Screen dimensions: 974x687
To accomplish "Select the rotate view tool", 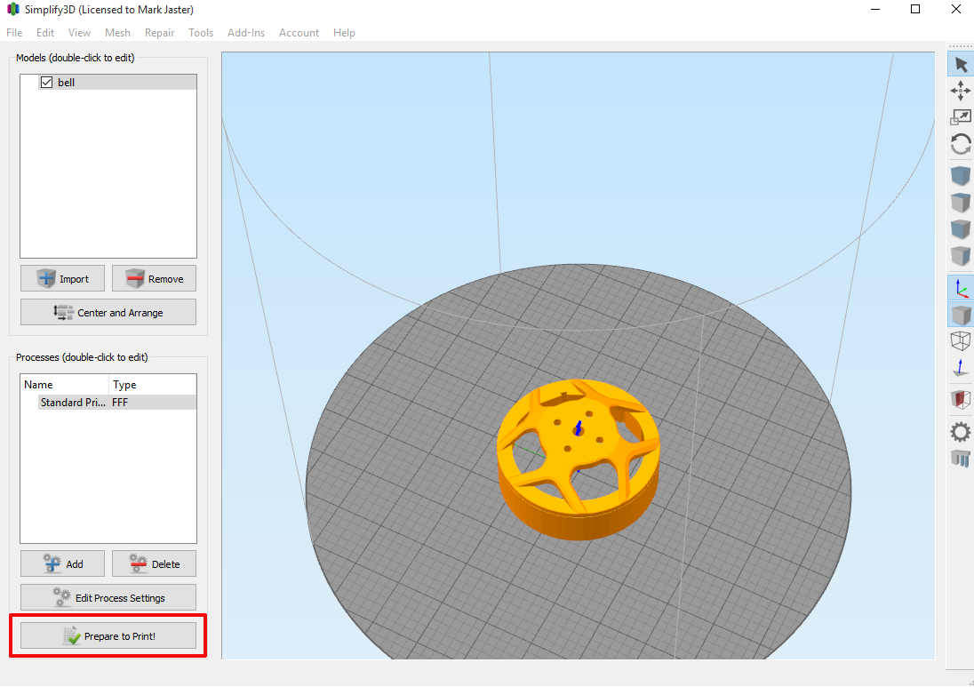I will coord(961,144).
